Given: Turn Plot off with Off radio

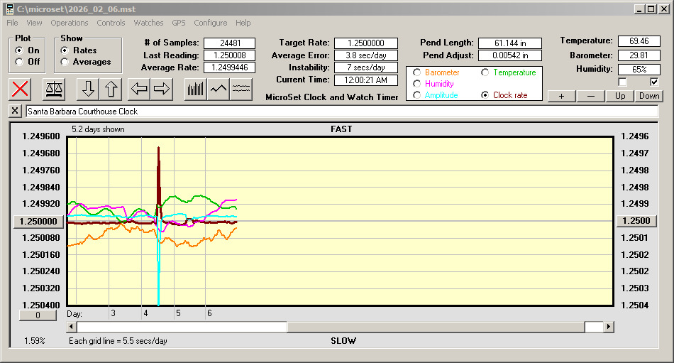Looking at the screenshot, I should pyautogui.click(x=19, y=62).
